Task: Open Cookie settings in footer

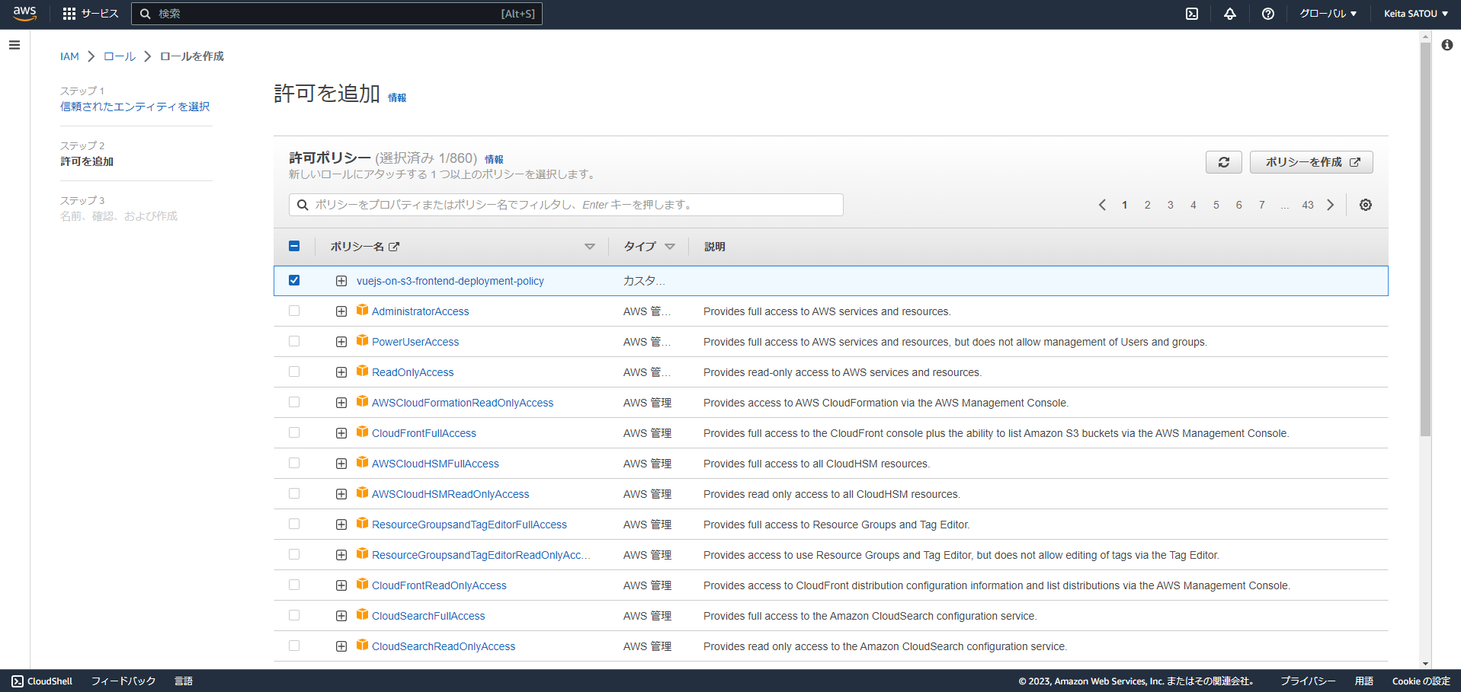Action: click(x=1421, y=681)
